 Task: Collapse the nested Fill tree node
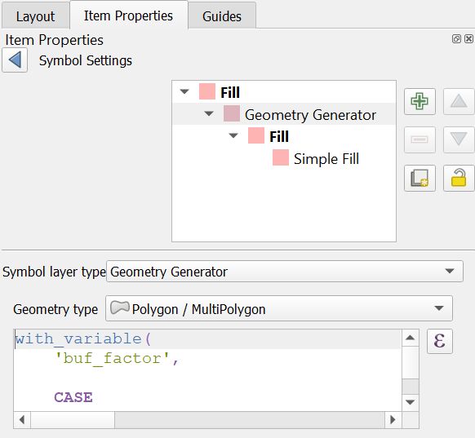coord(233,135)
